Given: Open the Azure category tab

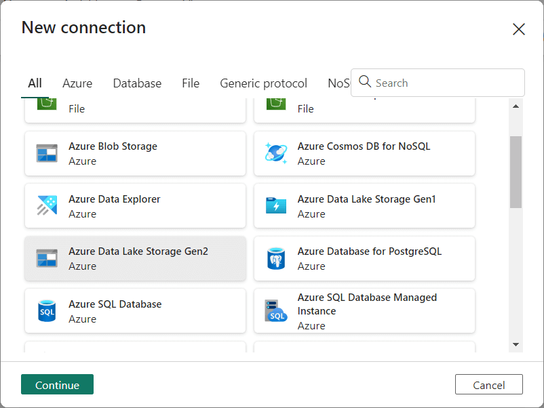Looking at the screenshot, I should tap(77, 83).
